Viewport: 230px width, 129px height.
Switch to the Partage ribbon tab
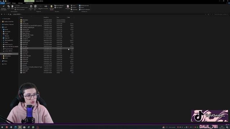14,3
